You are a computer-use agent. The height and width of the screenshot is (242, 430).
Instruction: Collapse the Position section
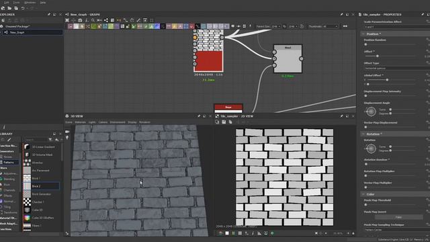(363, 34)
